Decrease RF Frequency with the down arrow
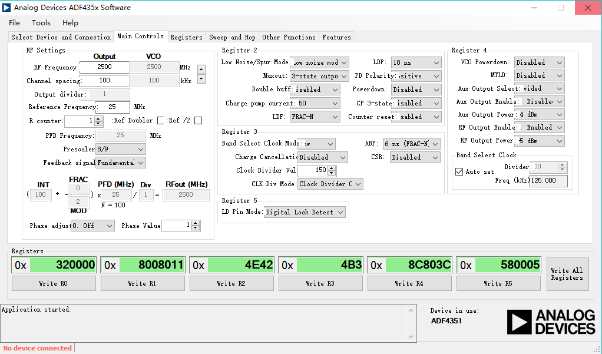The width and height of the screenshot is (602, 354). (201, 78)
